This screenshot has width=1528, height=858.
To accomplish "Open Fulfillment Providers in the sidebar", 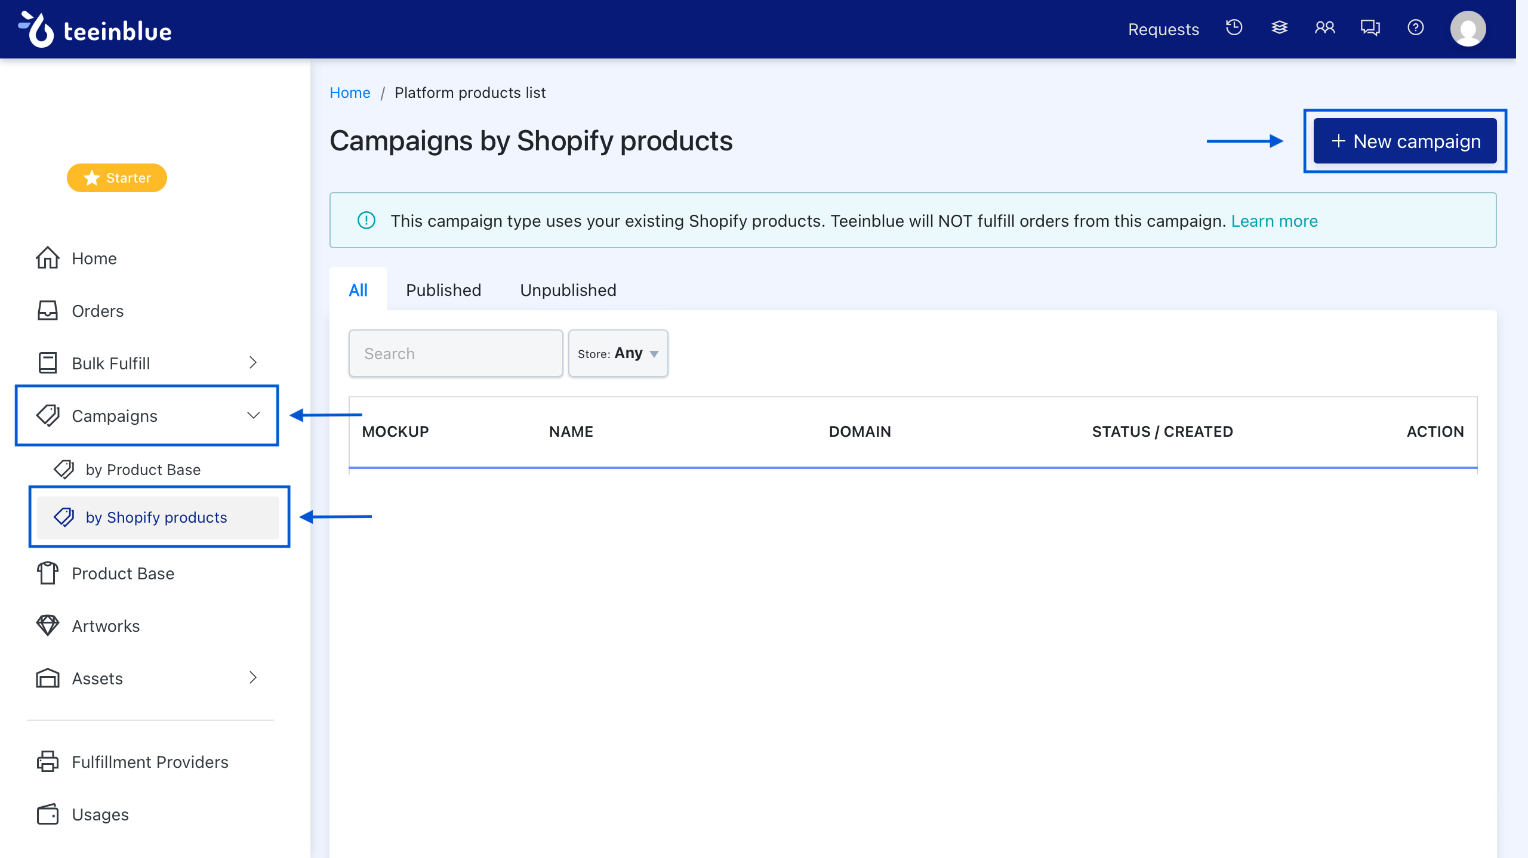I will point(150,762).
